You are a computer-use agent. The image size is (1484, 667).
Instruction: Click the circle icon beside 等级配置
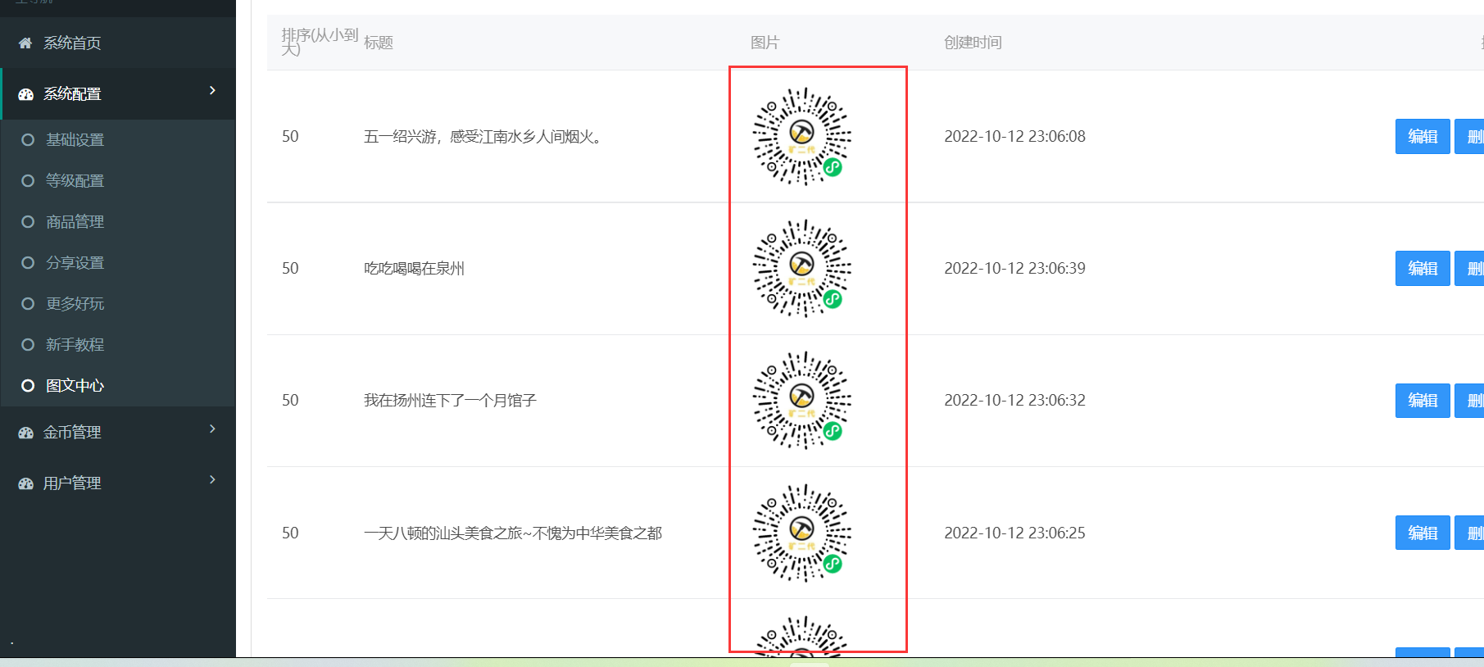pyautogui.click(x=28, y=181)
